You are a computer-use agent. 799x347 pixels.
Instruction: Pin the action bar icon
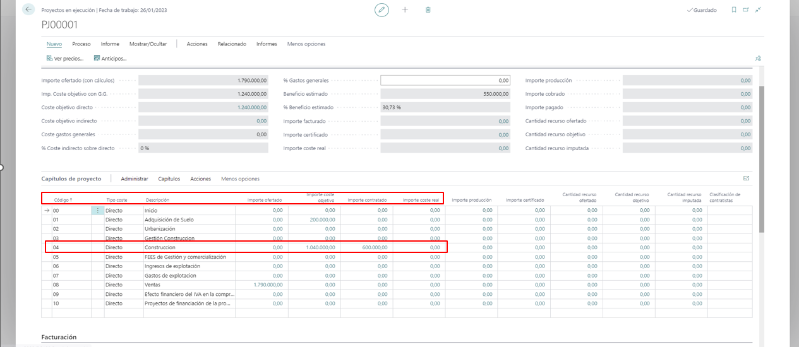point(758,58)
